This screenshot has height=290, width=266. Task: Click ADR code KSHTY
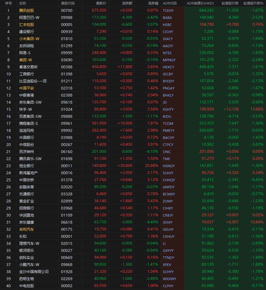pos(168,109)
